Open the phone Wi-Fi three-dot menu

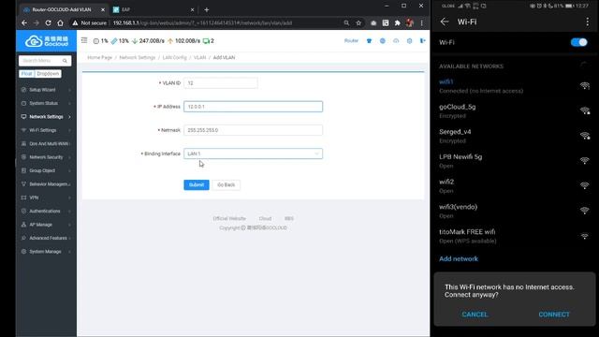[588, 22]
